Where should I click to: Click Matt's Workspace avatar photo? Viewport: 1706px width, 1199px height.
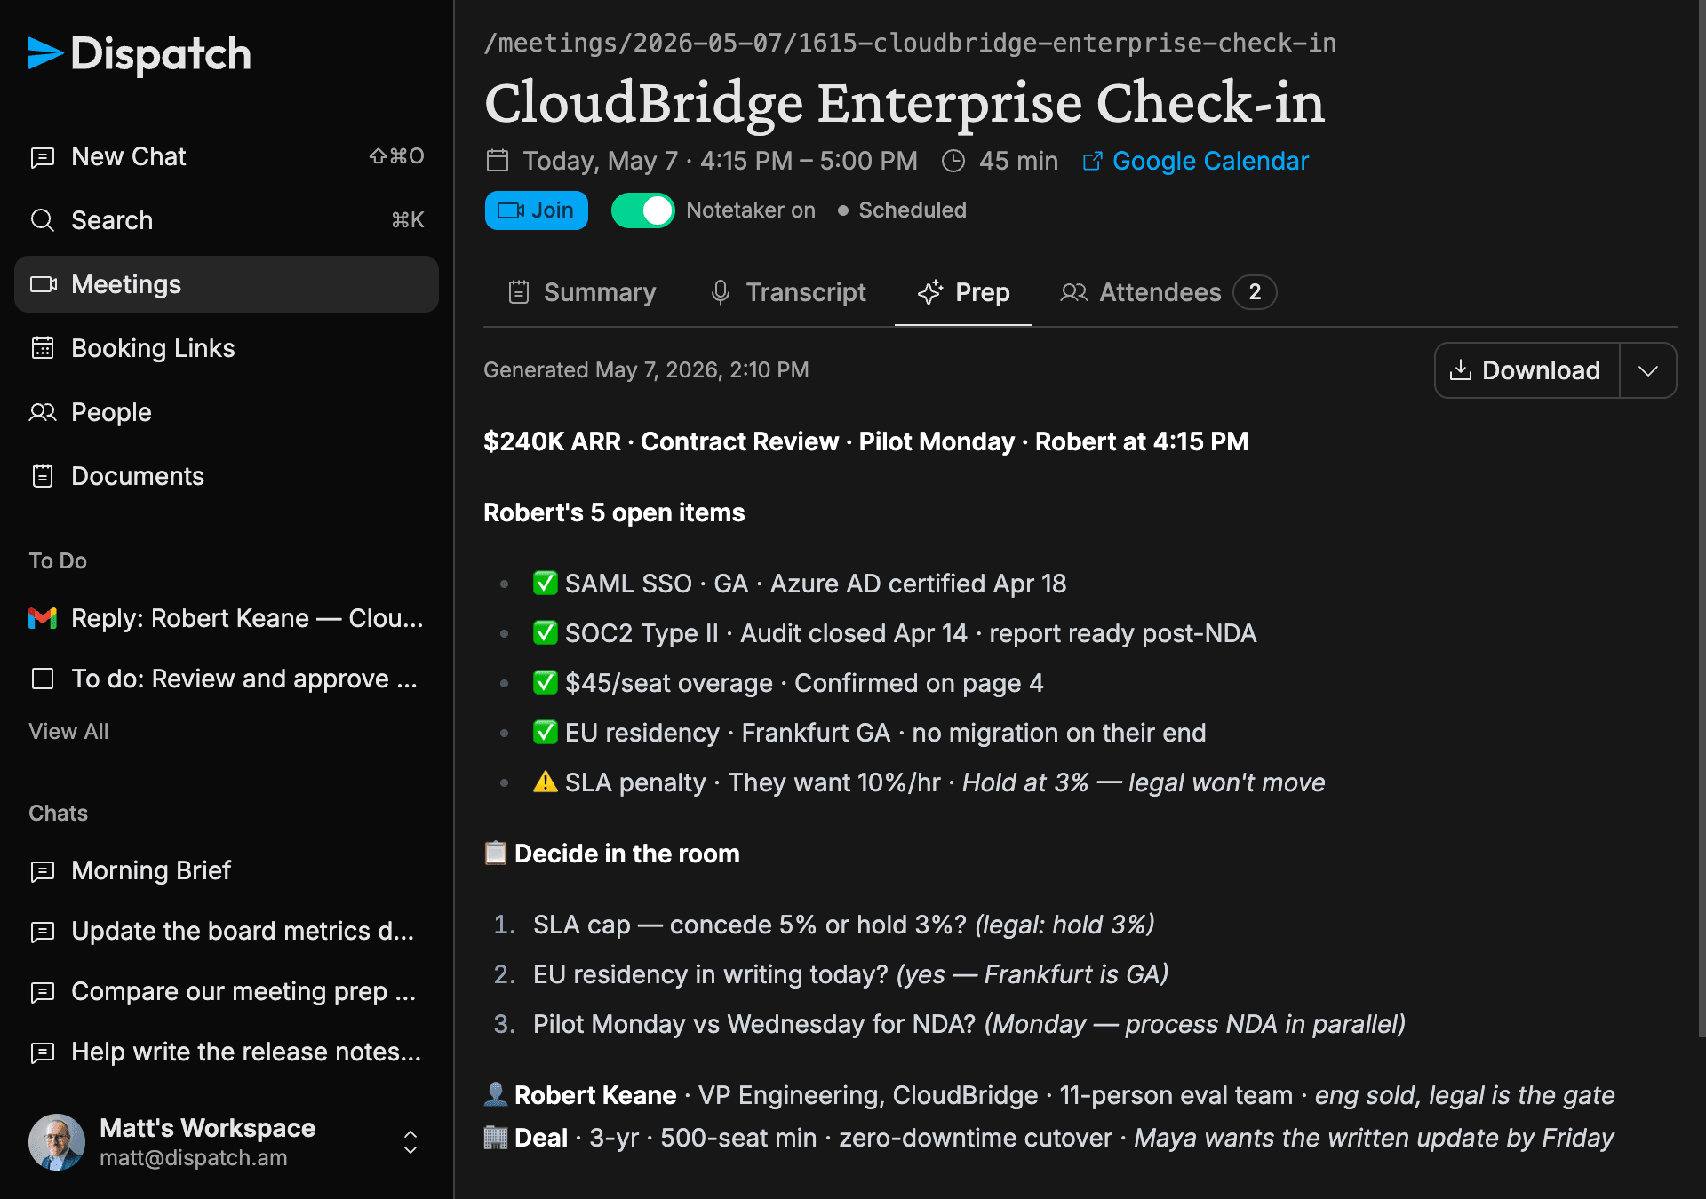pyautogui.click(x=57, y=1142)
